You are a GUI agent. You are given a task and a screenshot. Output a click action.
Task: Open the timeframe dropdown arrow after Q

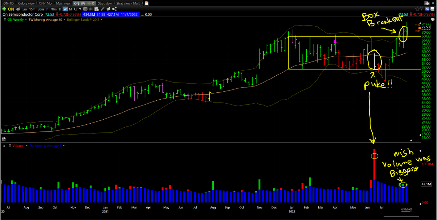80,9
